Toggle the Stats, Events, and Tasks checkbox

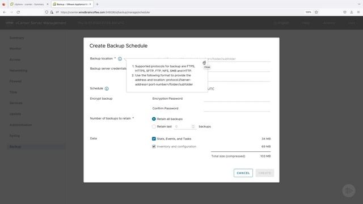tap(154, 139)
